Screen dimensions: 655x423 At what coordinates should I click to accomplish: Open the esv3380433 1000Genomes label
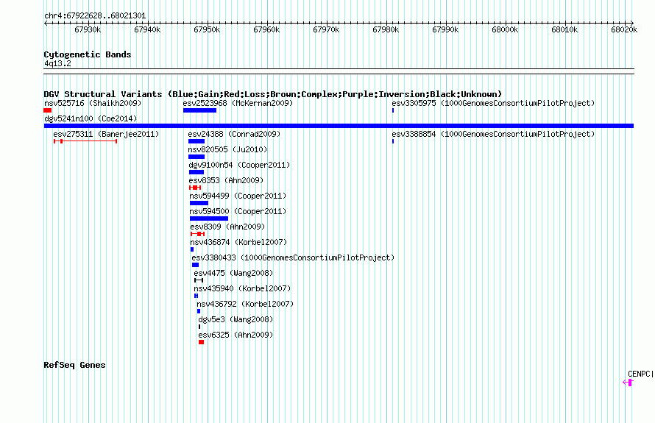[293, 257]
